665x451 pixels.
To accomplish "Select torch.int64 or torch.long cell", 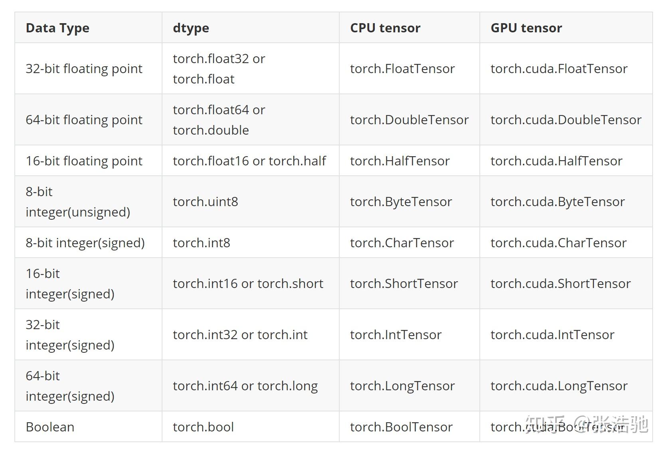I will (245, 386).
